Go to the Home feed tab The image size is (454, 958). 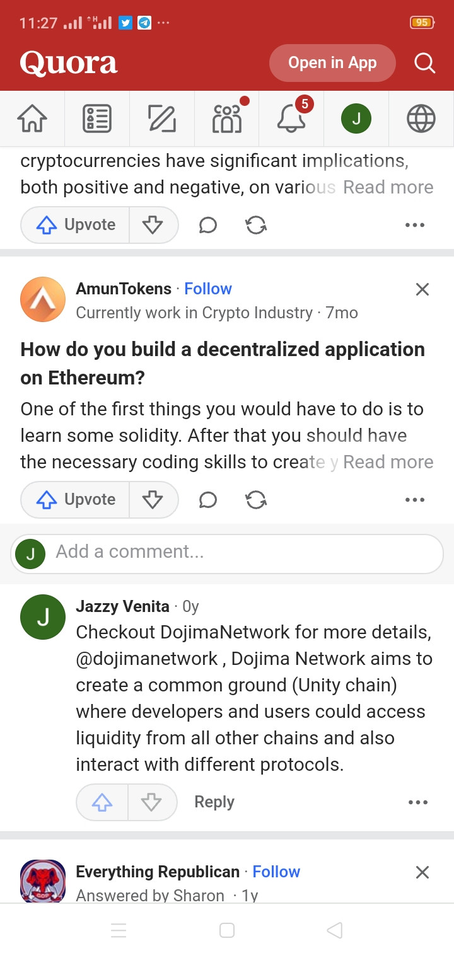pyautogui.click(x=32, y=118)
